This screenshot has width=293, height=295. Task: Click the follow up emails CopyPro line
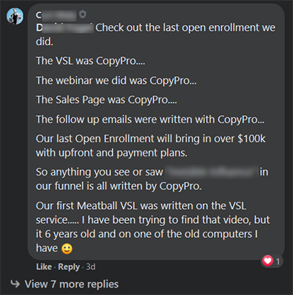(x=150, y=120)
